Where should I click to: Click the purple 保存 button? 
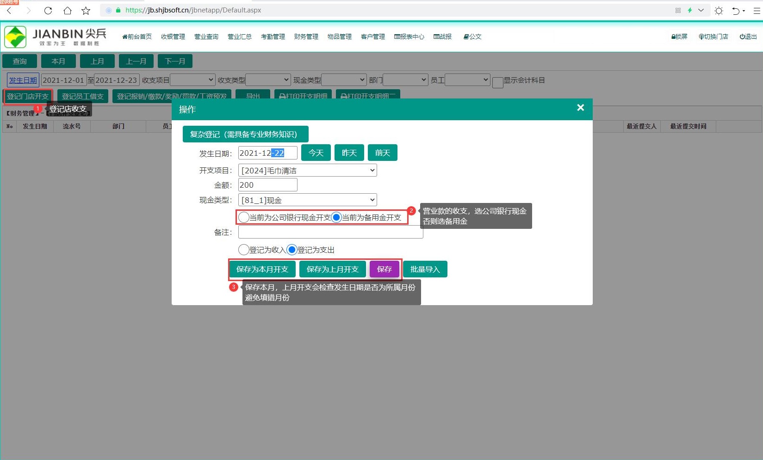click(385, 269)
